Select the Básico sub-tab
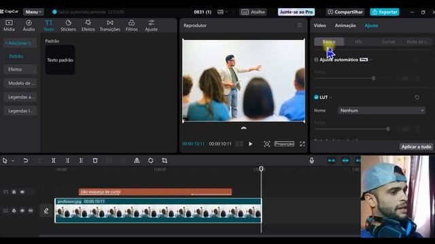The height and width of the screenshot is (244, 435). click(x=329, y=42)
